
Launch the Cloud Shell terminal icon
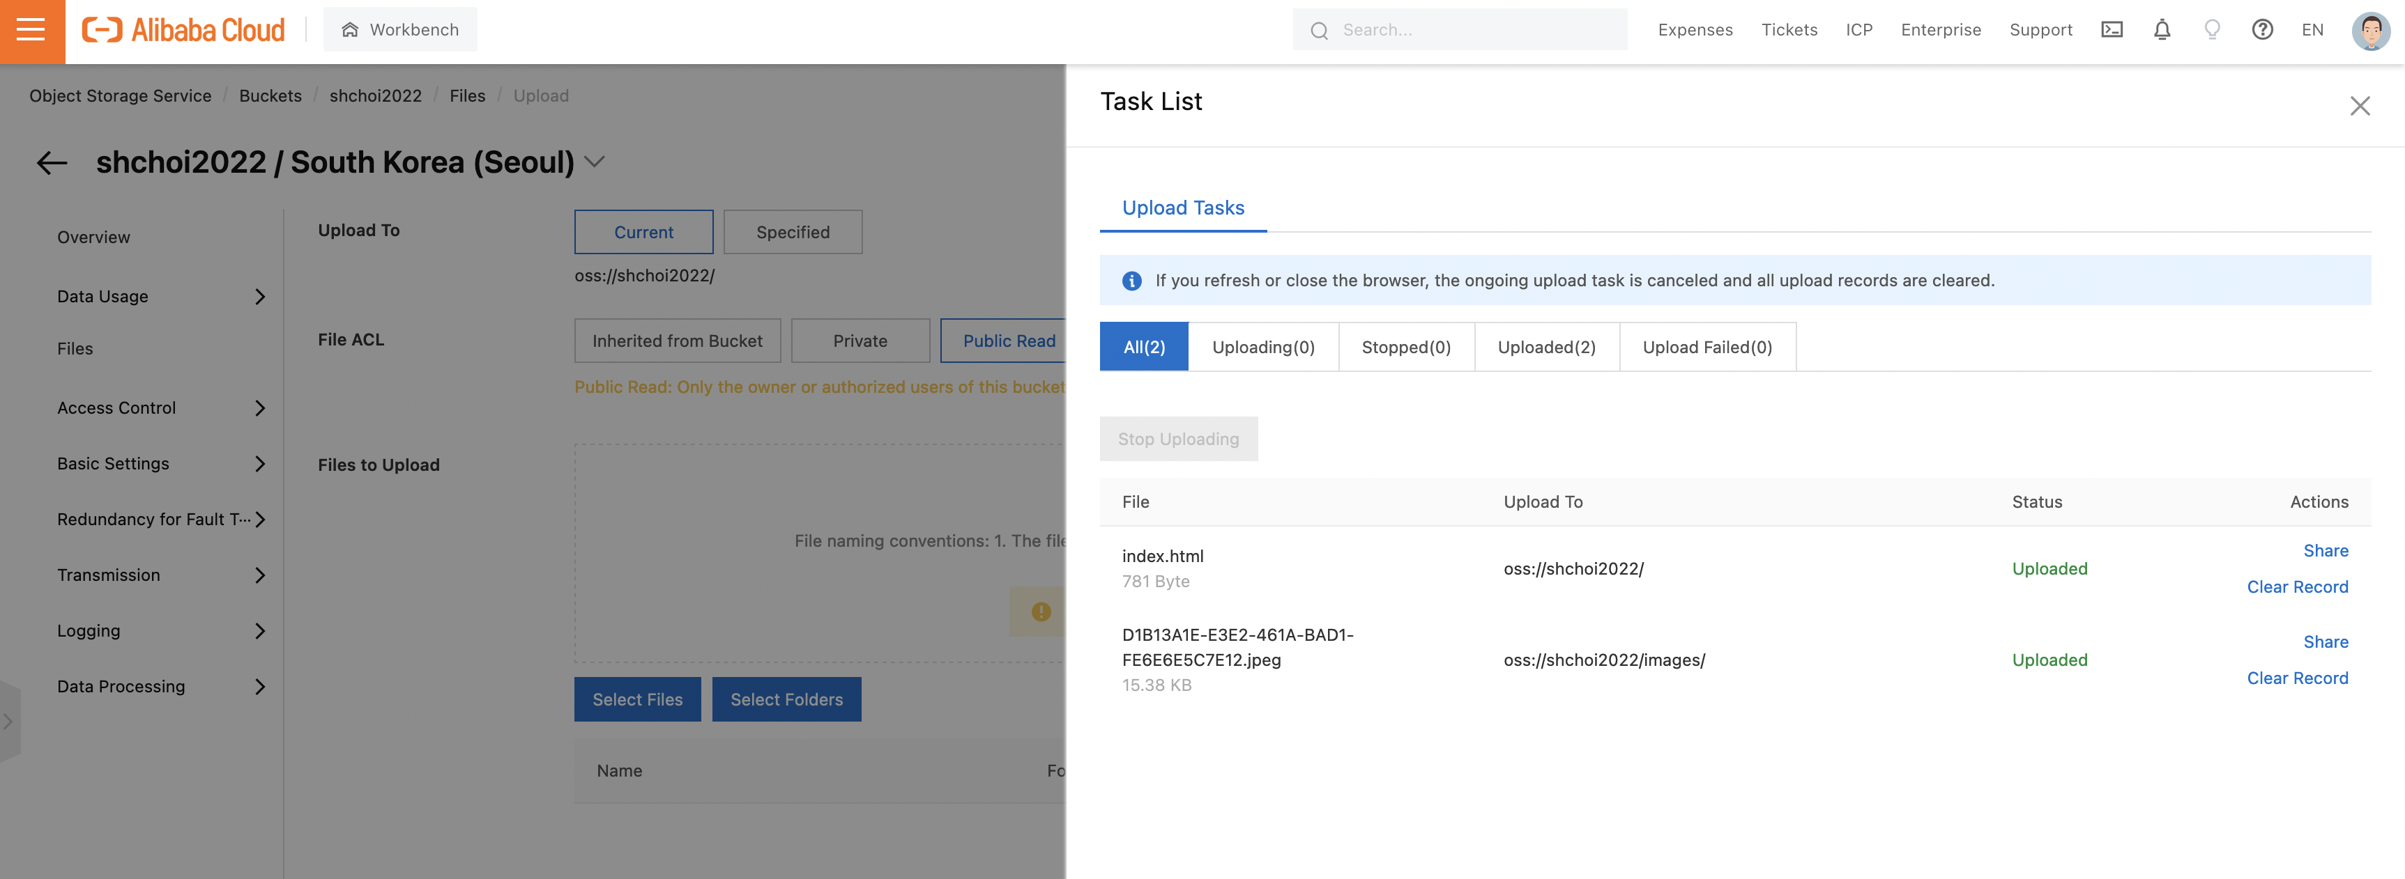click(2112, 30)
